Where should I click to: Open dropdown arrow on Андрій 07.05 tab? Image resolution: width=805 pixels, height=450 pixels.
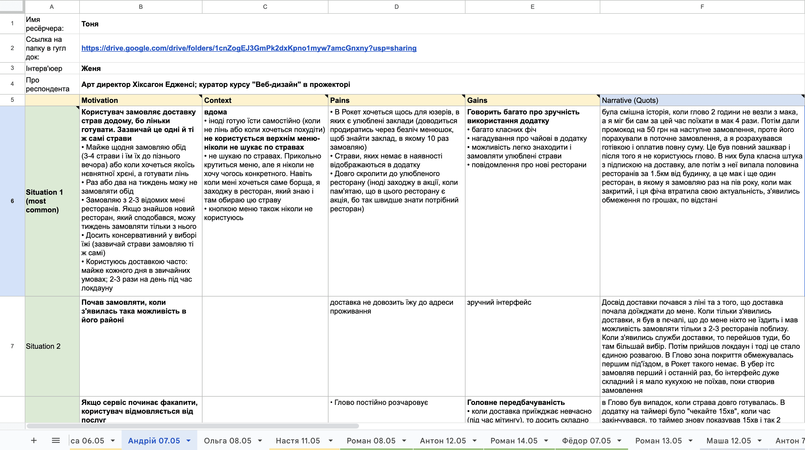point(188,441)
